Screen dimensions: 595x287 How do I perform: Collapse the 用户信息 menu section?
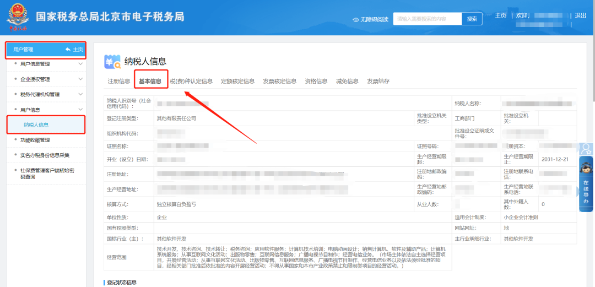pos(80,110)
